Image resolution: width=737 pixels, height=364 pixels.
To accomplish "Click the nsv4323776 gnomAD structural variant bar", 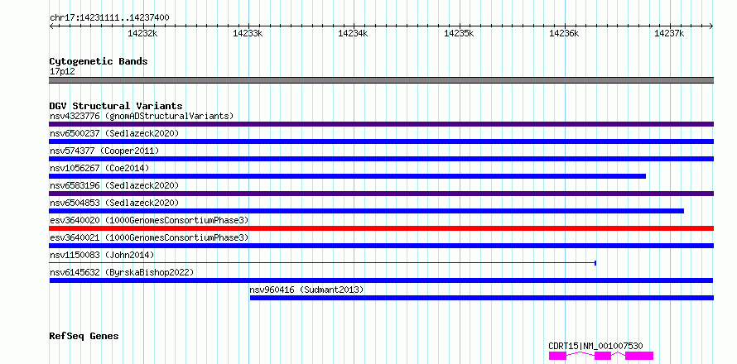I will [381, 124].
